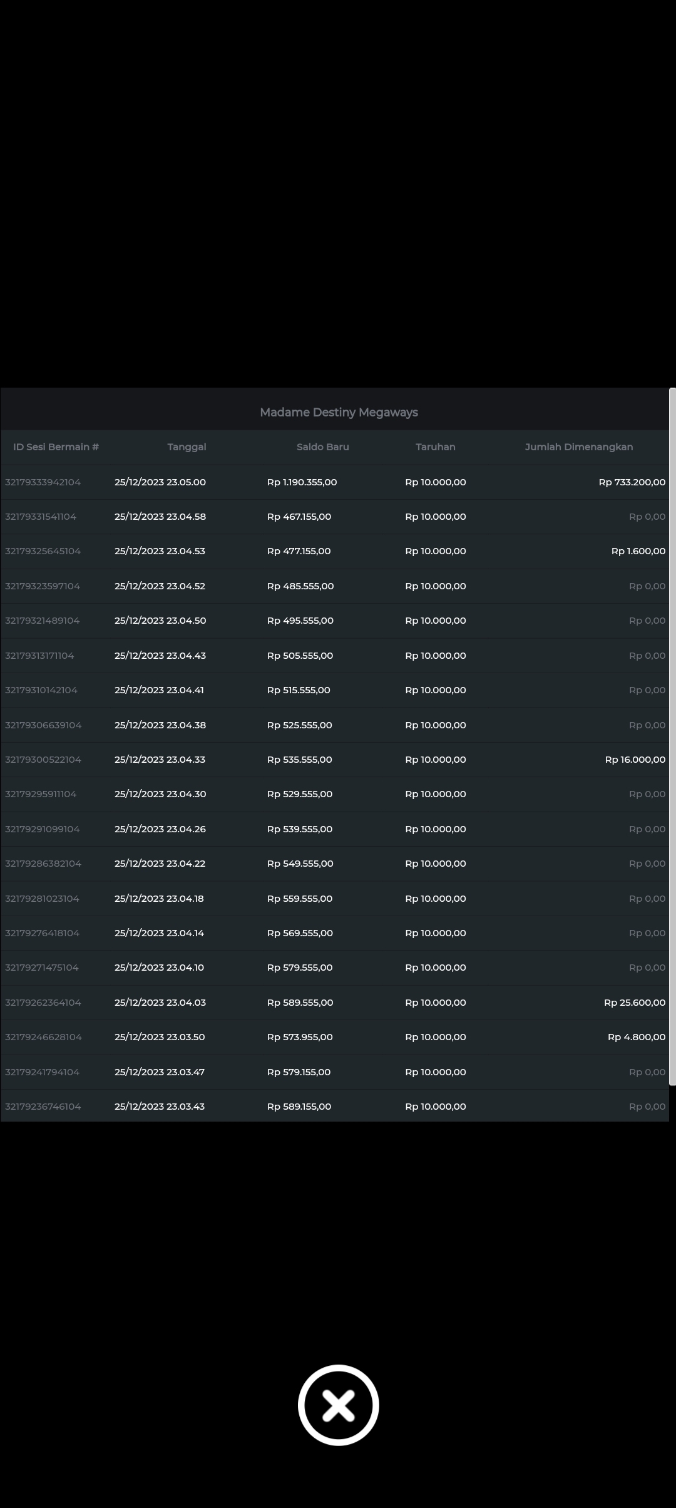676x1508 pixels.
Task: Select session ID 32179325645104
Action: coord(43,551)
